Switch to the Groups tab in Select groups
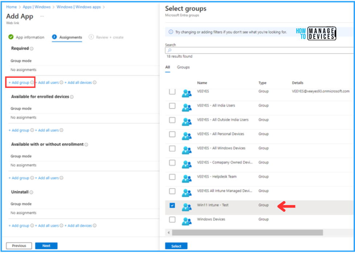The width and height of the screenshot is (355, 253). 183,67
